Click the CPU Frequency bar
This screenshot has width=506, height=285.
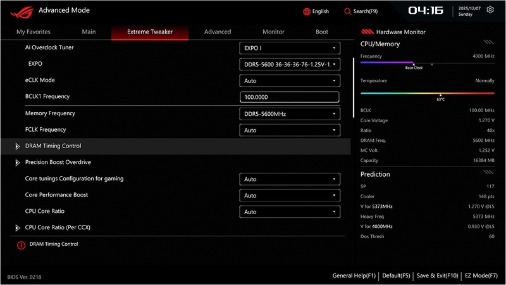click(x=428, y=63)
